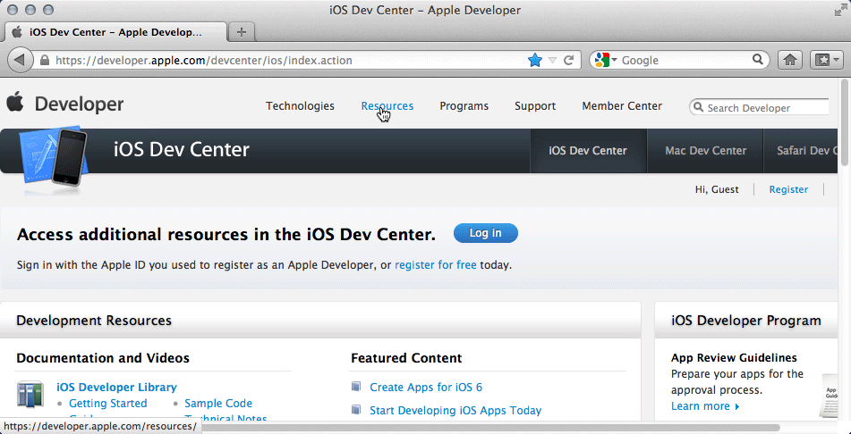Screen dimensions: 851x434
Task: Open the Technologies menu
Action: point(300,106)
